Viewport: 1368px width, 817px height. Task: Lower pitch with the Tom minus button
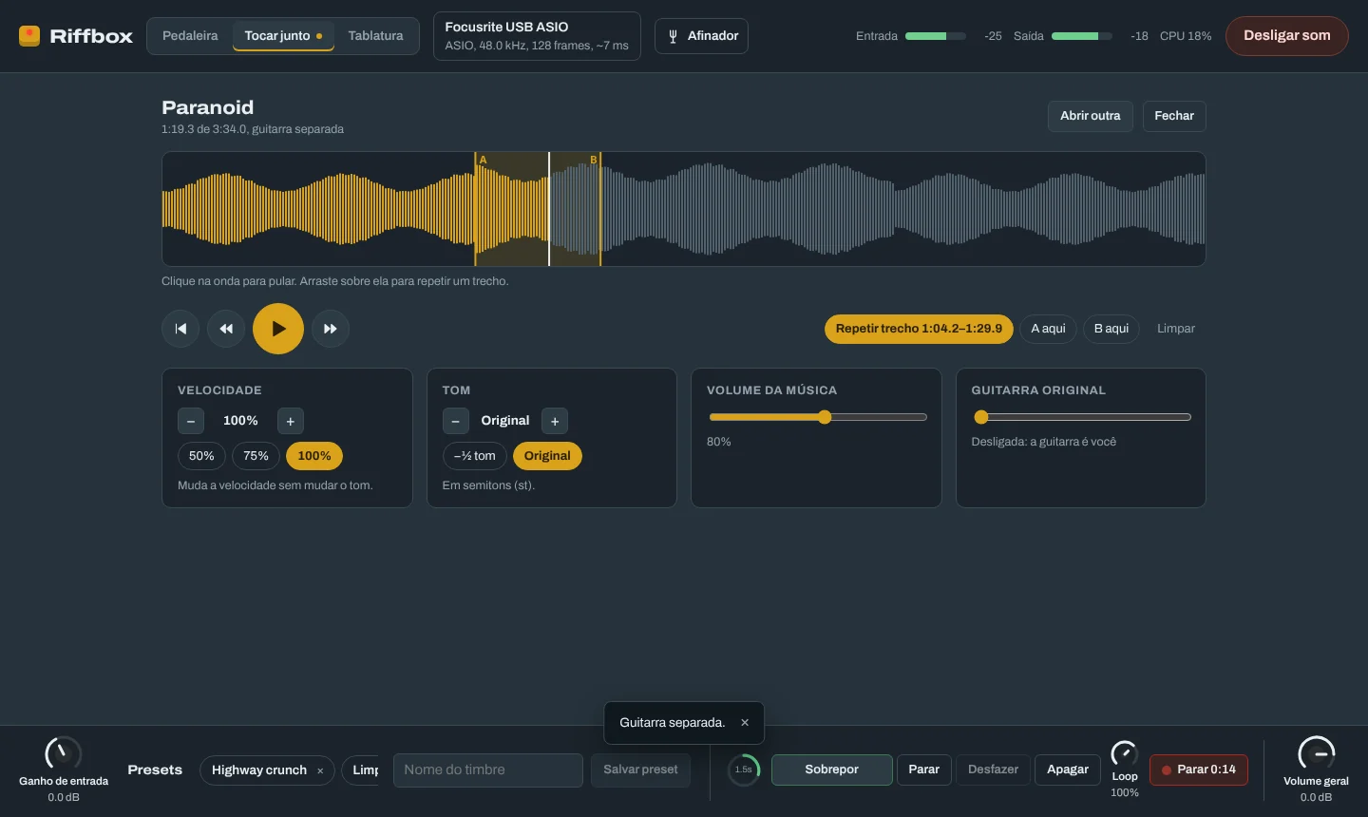coord(456,421)
